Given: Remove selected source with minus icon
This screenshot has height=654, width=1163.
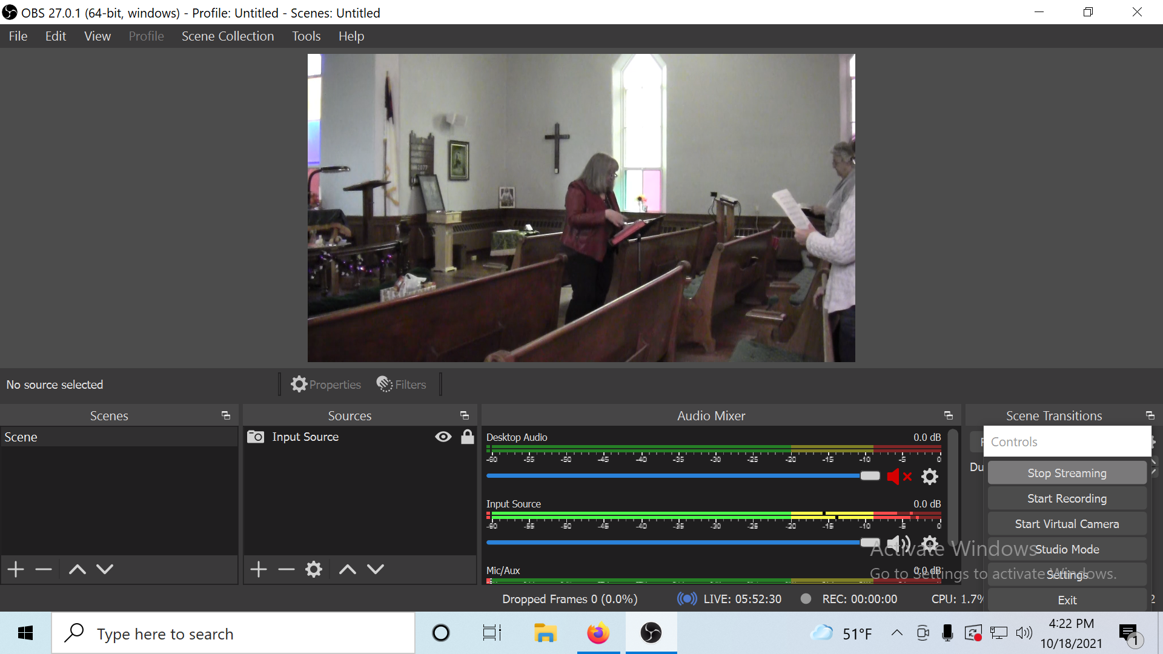Looking at the screenshot, I should pyautogui.click(x=286, y=569).
